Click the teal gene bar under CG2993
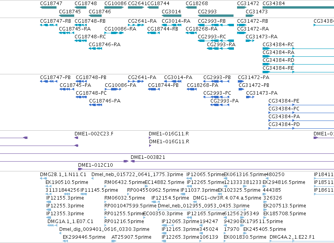 [215, 16]
